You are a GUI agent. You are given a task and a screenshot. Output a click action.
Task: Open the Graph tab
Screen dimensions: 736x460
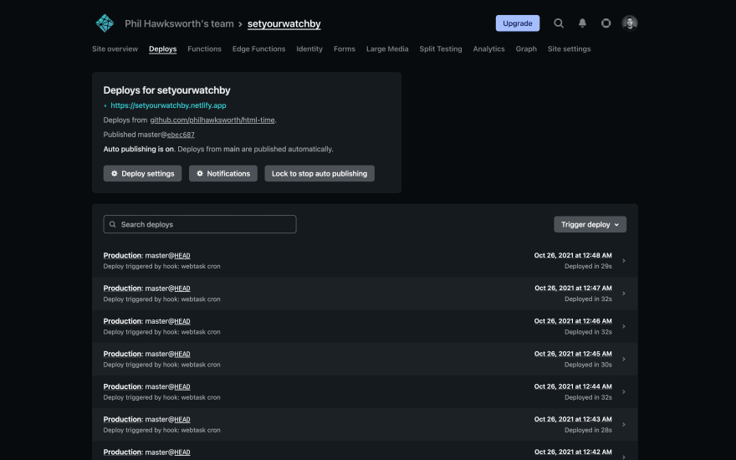point(526,49)
